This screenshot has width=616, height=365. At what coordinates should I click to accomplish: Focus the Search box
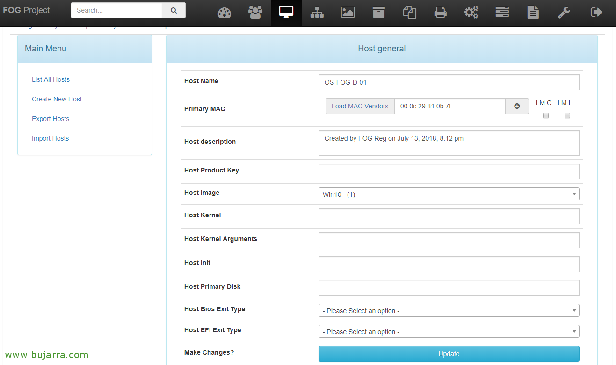click(x=116, y=10)
